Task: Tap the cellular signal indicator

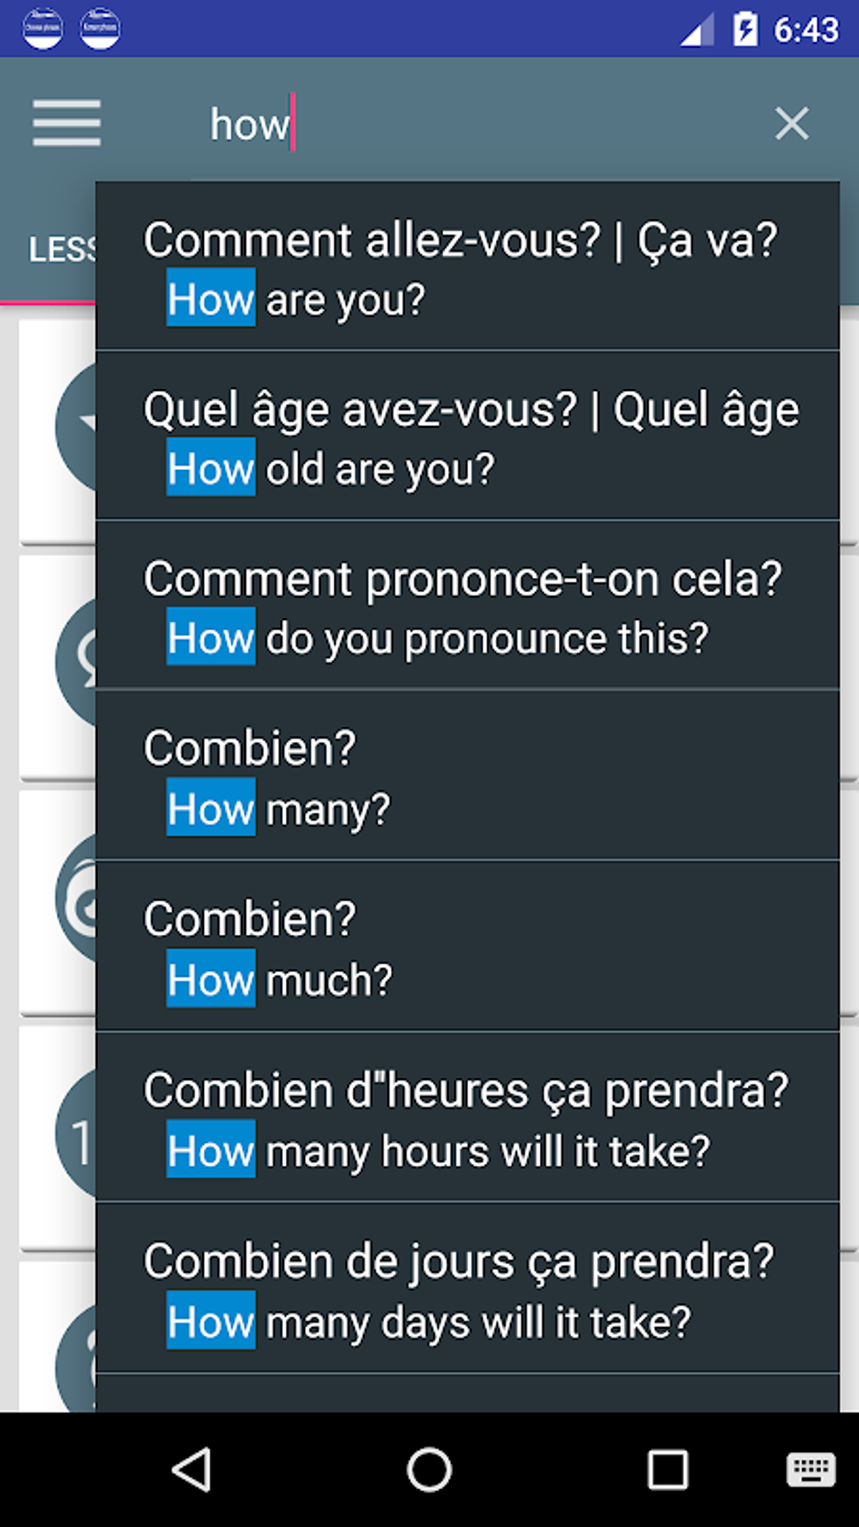Action: pyautogui.click(x=697, y=30)
